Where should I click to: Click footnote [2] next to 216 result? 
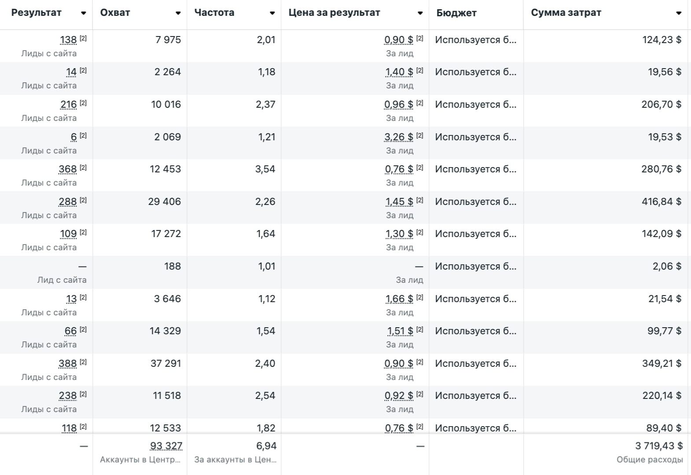coord(83,103)
